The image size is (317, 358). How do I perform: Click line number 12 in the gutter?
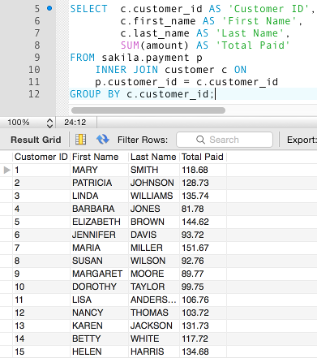coord(34,94)
